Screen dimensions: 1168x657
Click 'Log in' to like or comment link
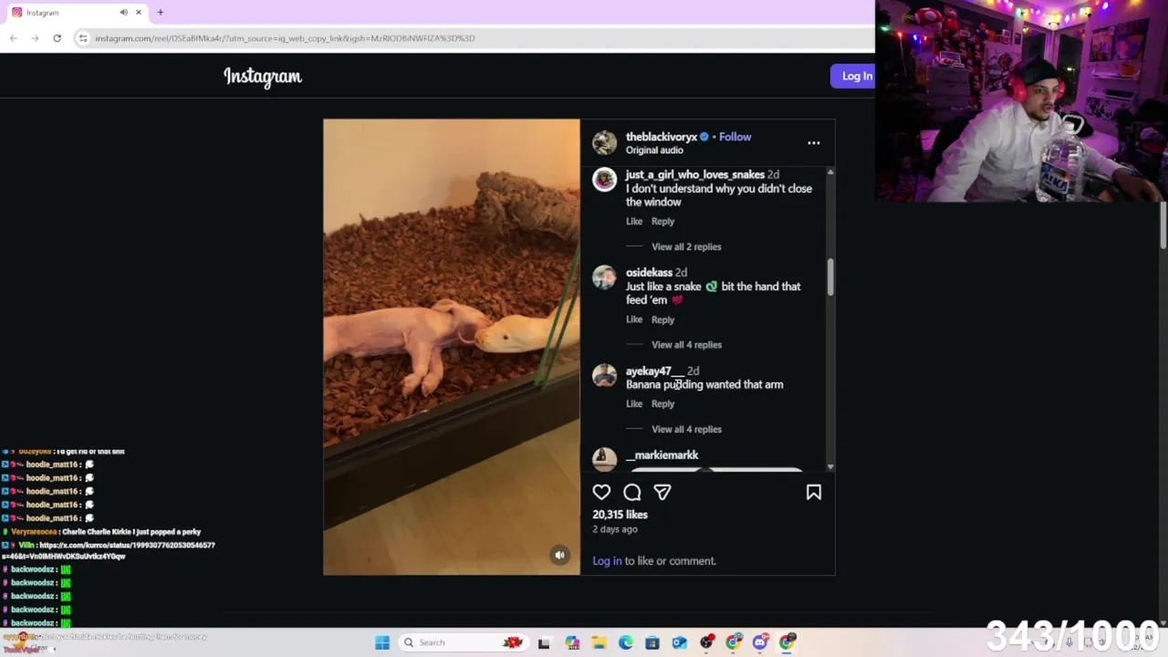pos(607,561)
